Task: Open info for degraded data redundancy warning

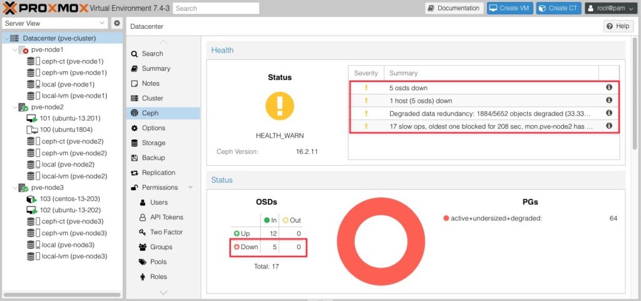Action: coord(608,113)
